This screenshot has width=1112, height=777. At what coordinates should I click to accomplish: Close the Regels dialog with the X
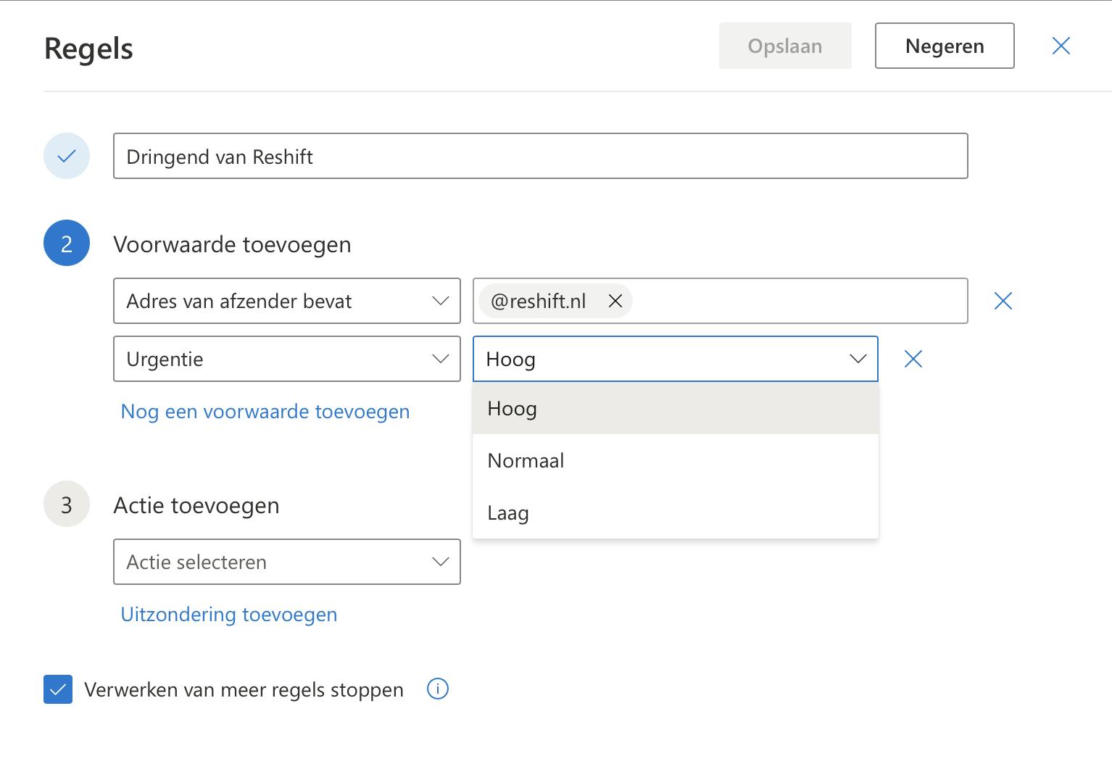coord(1061,46)
